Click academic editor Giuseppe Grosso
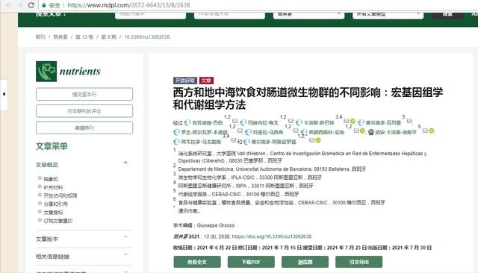This screenshot has height=273, width=478. [216, 225]
